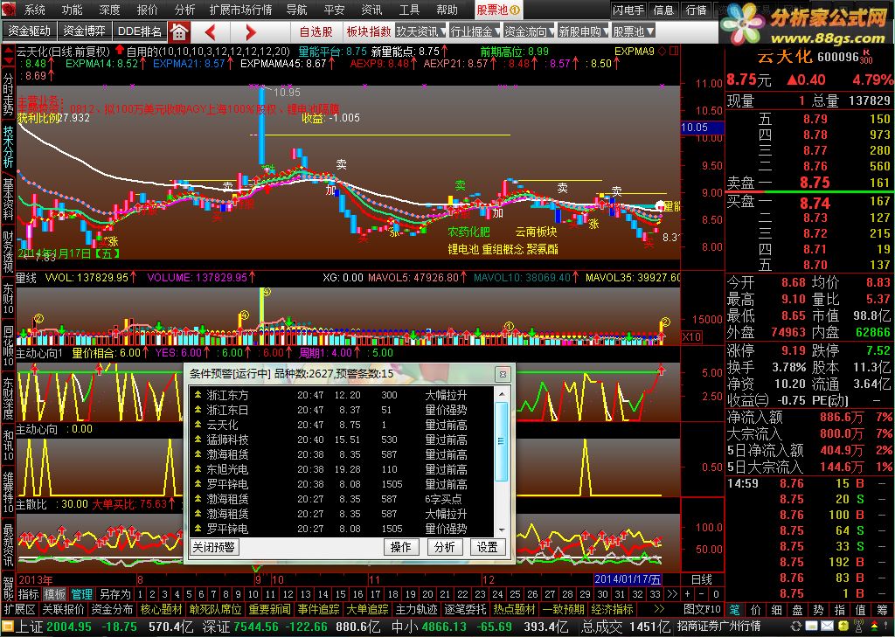
Task: Open the 扩展市场行情 menu
Action: coord(240,10)
